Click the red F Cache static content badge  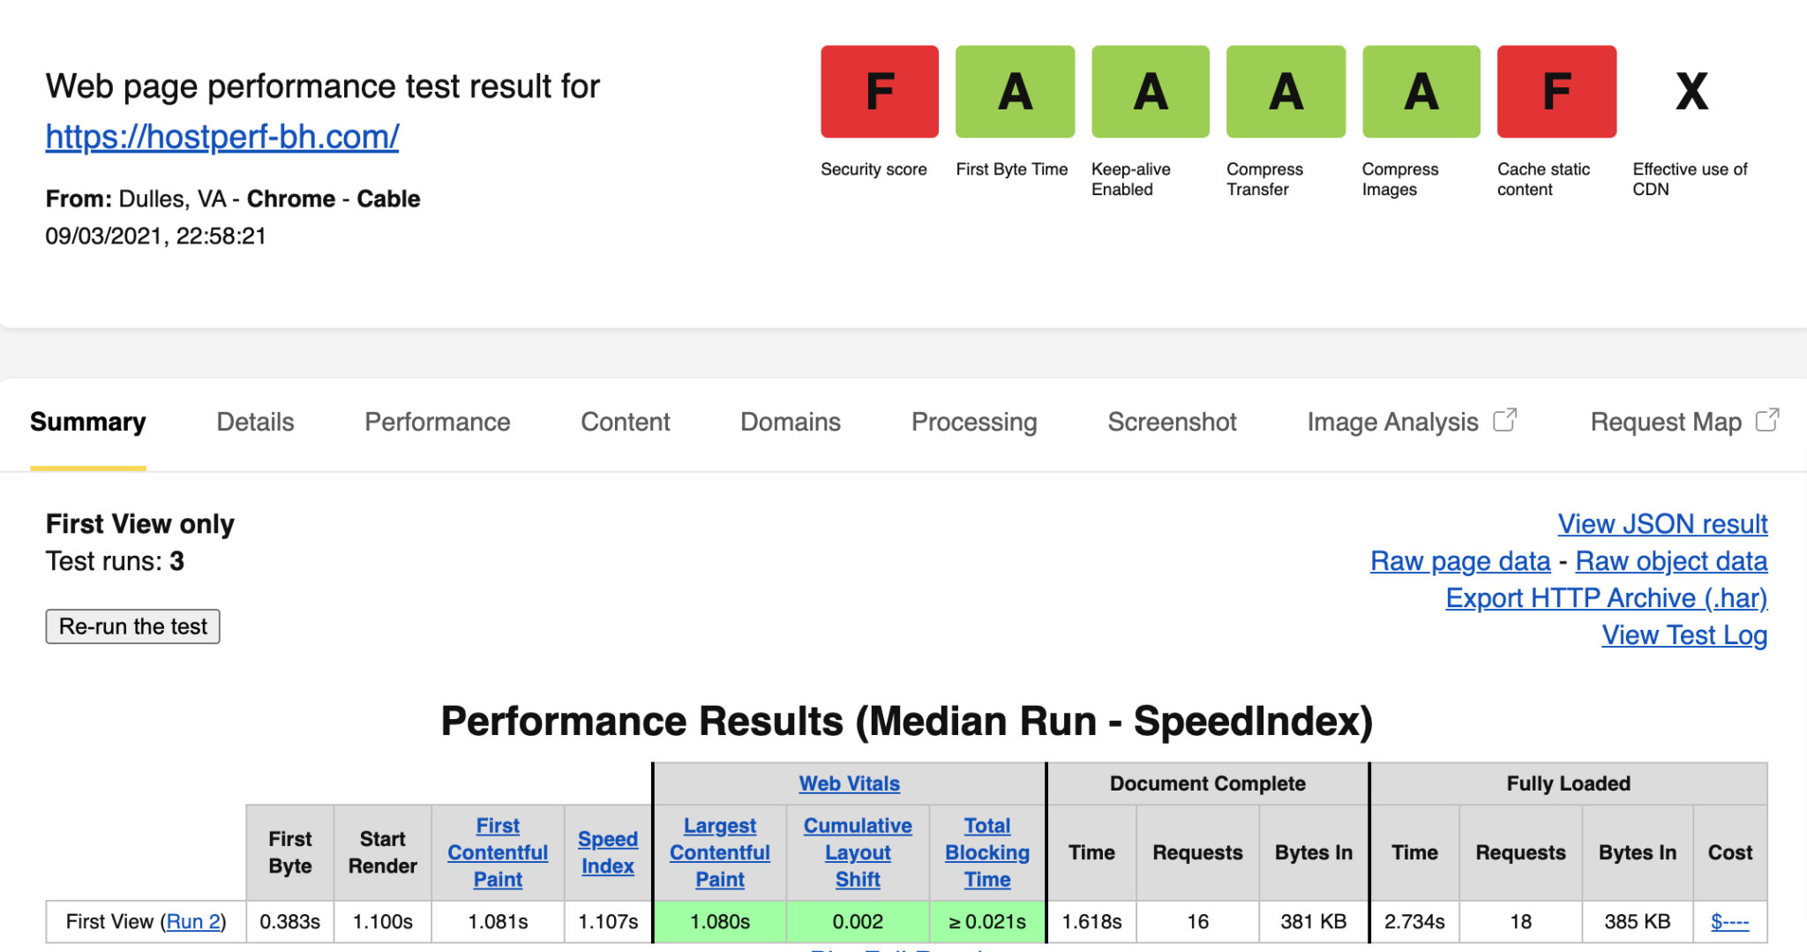[1556, 92]
